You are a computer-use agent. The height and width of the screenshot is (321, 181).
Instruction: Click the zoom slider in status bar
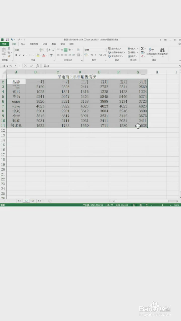coord(161,205)
